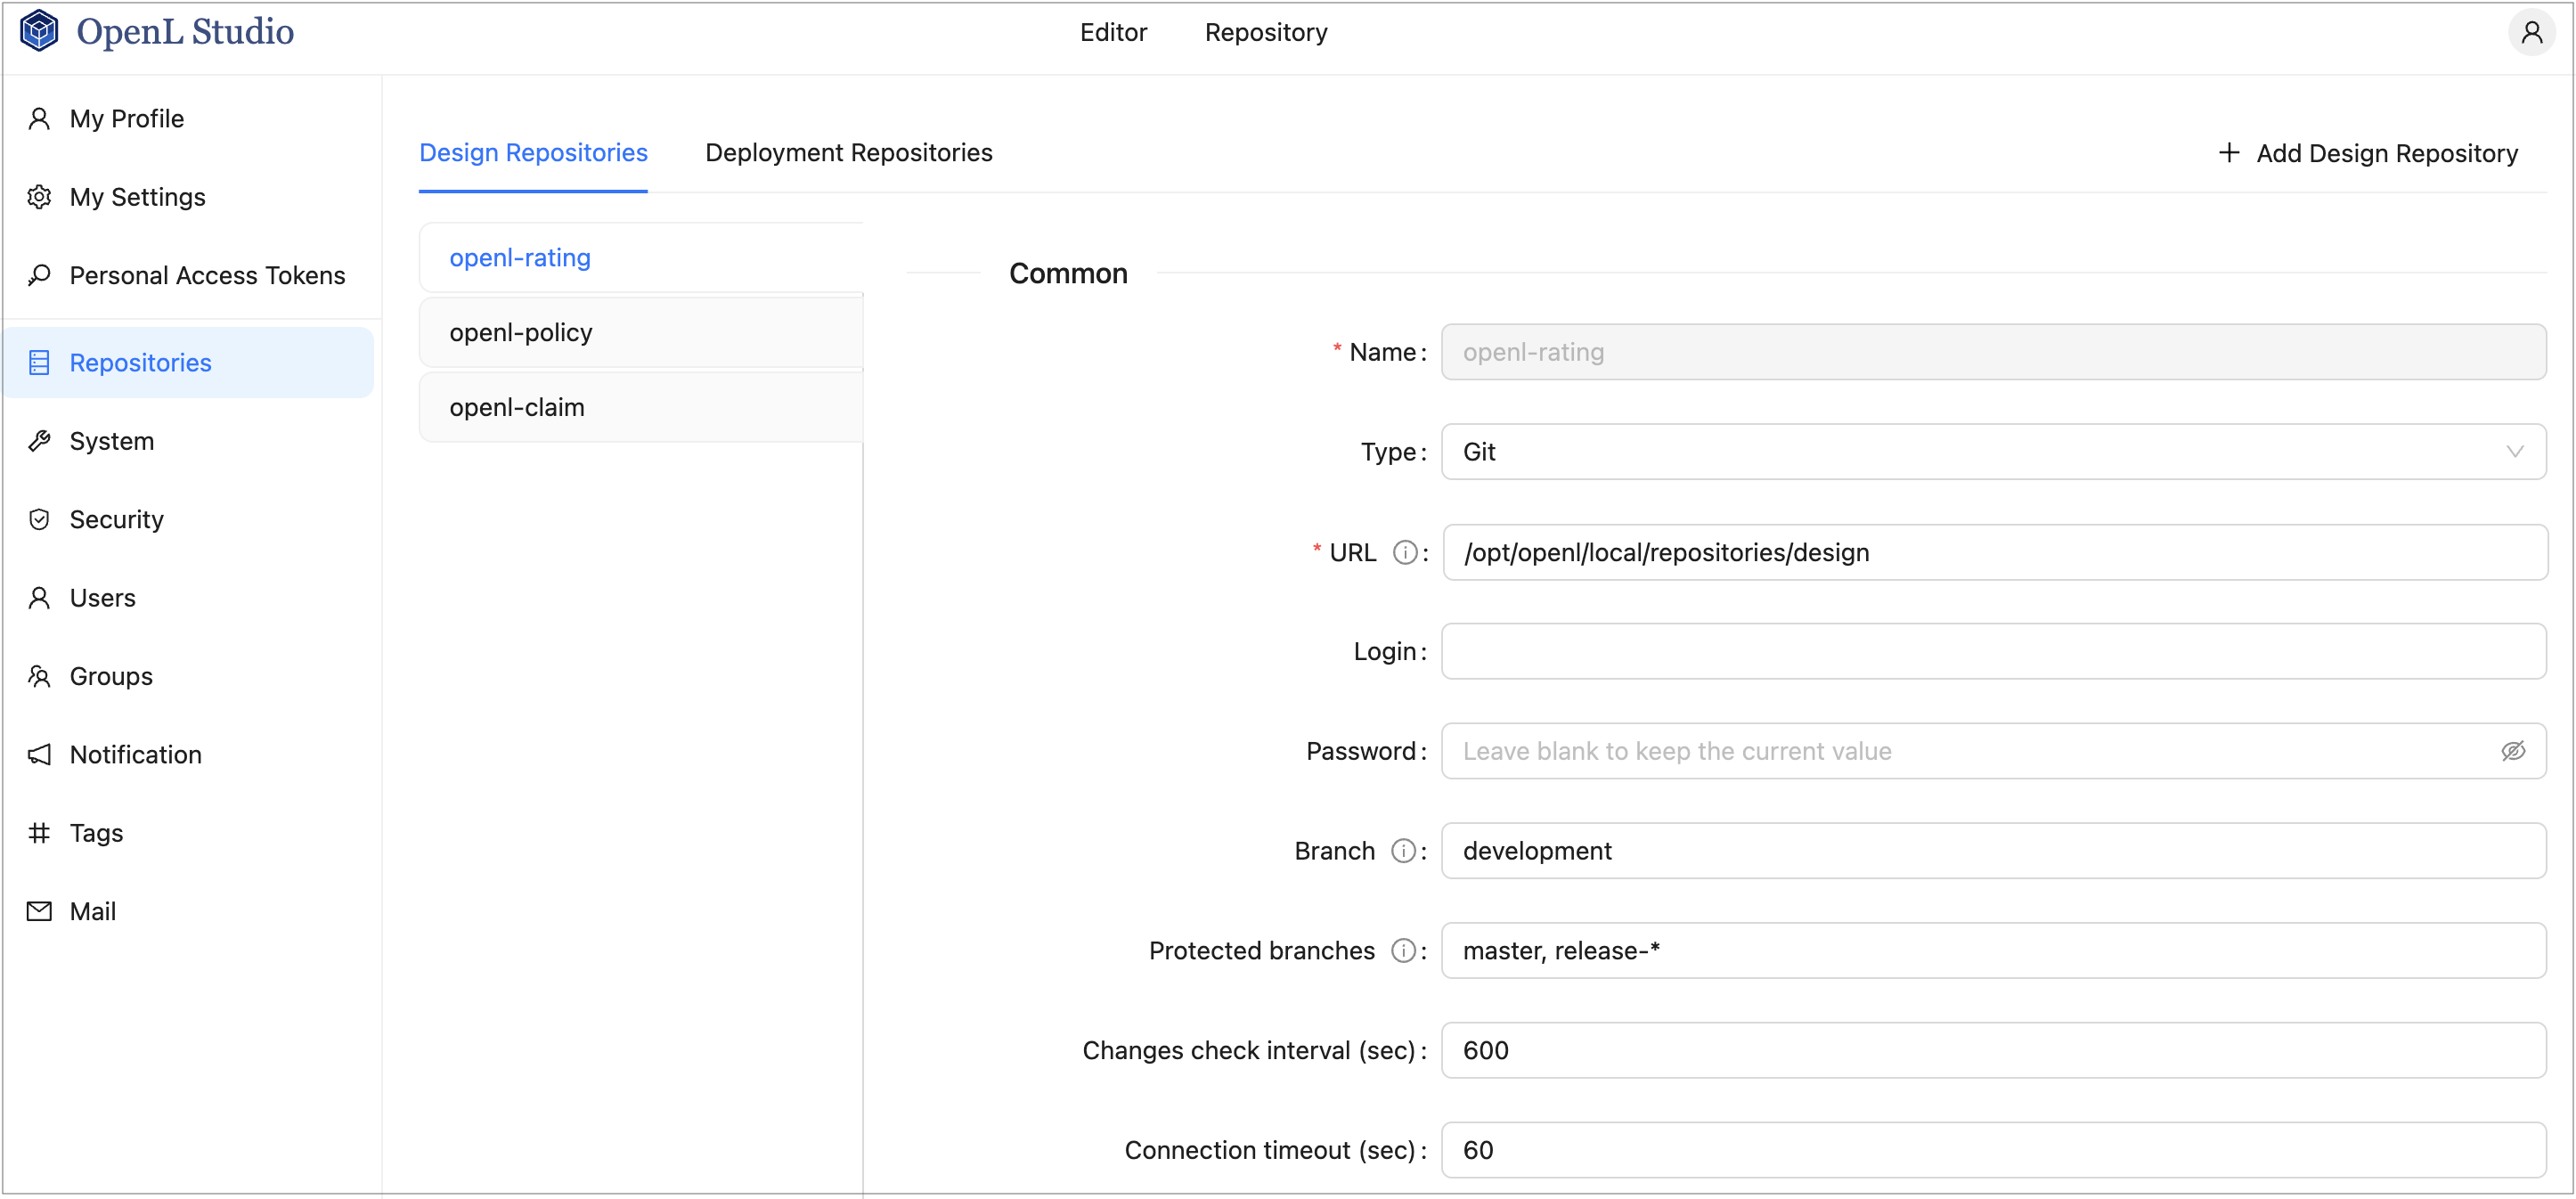Viewport: 2576px width, 1199px height.
Task: Go to Personal Access Tokens page
Action: (x=206, y=275)
